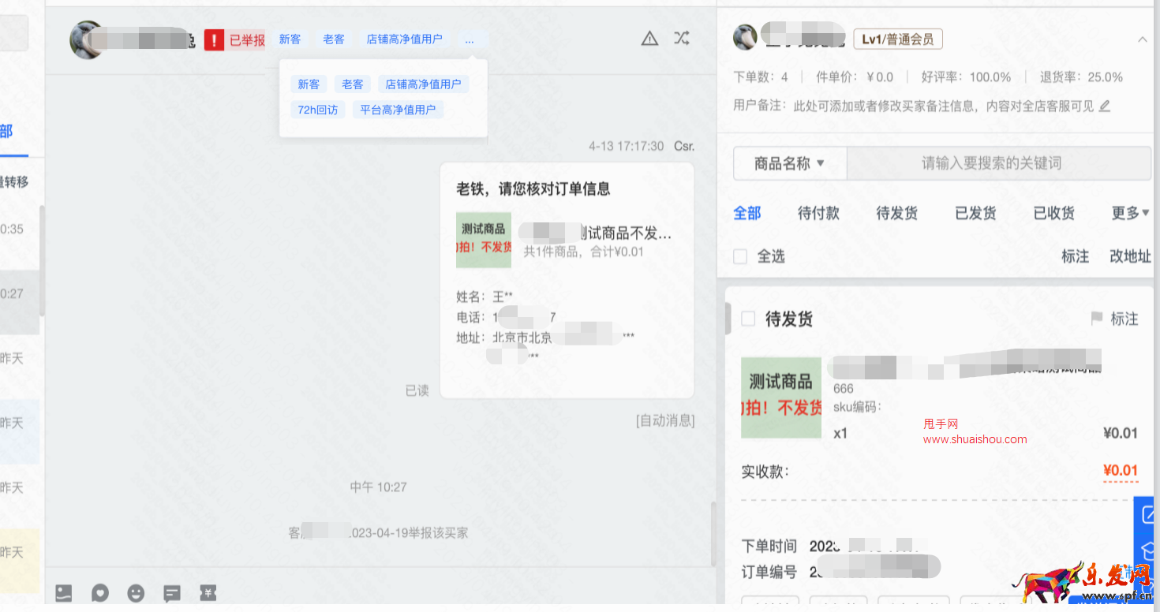The height and width of the screenshot is (612, 1160).
Task: Click the 改地址 button
Action: point(1130,256)
